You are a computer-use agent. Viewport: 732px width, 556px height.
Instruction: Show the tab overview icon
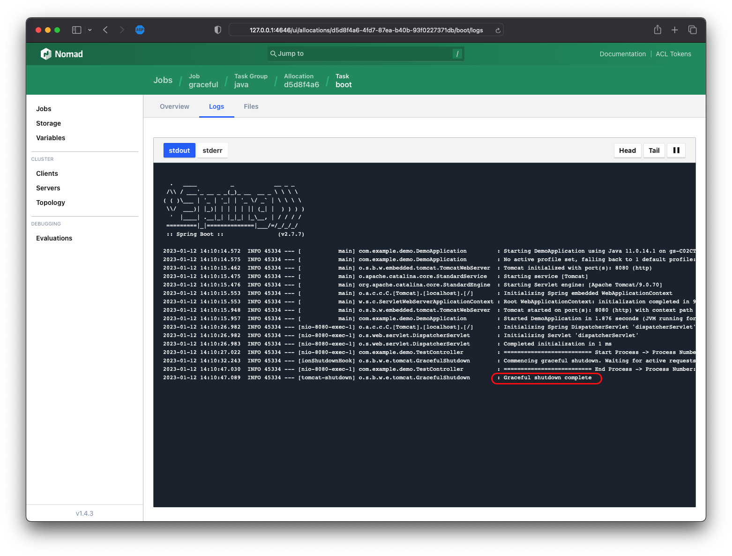pos(692,30)
